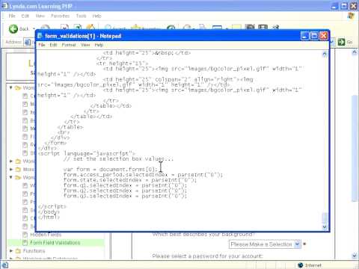This screenshot has height=269, width=359.
Task: Open Notepad's Edit menu
Action: coord(53,45)
